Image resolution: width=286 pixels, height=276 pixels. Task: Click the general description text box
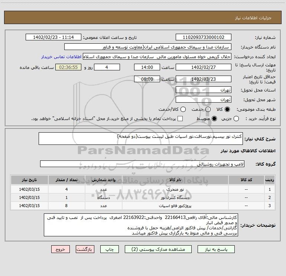point(141,139)
